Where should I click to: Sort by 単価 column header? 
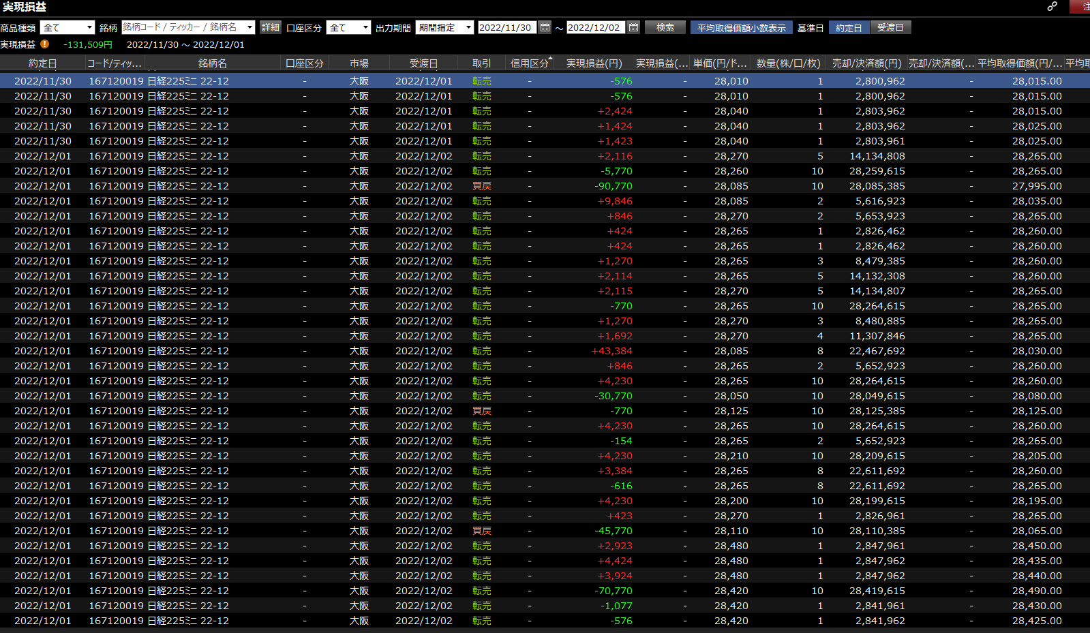(720, 63)
